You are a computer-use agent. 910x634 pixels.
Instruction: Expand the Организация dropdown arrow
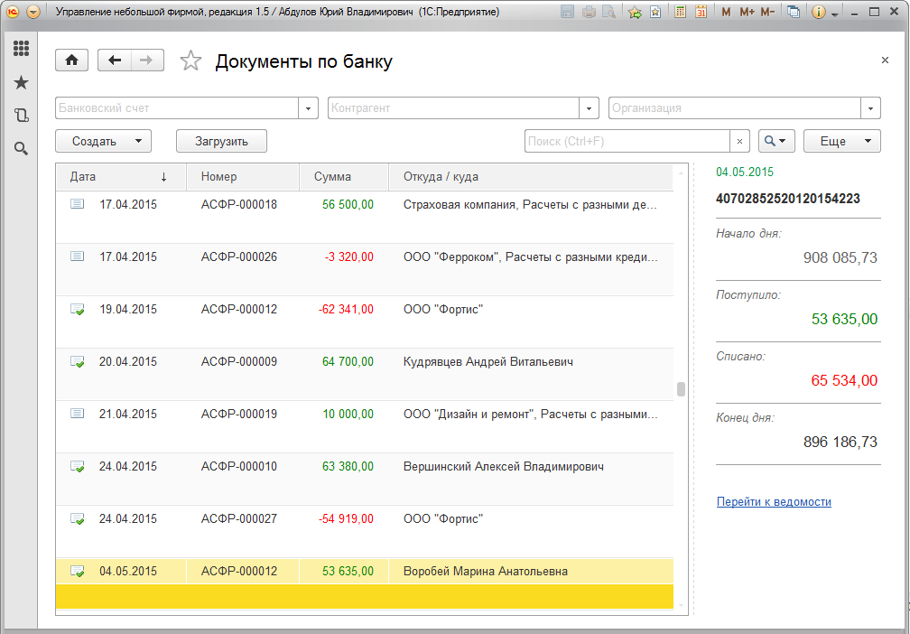pyautogui.click(x=871, y=108)
